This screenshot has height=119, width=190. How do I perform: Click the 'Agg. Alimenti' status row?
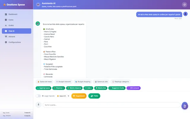17,116
